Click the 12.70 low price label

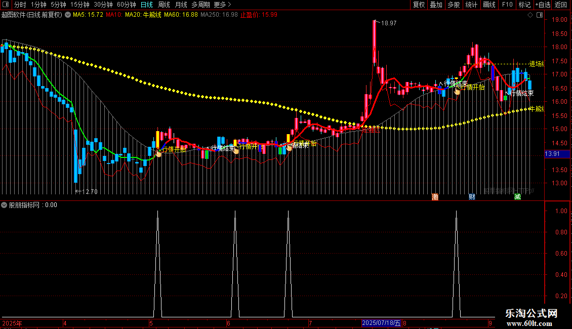(x=90, y=191)
